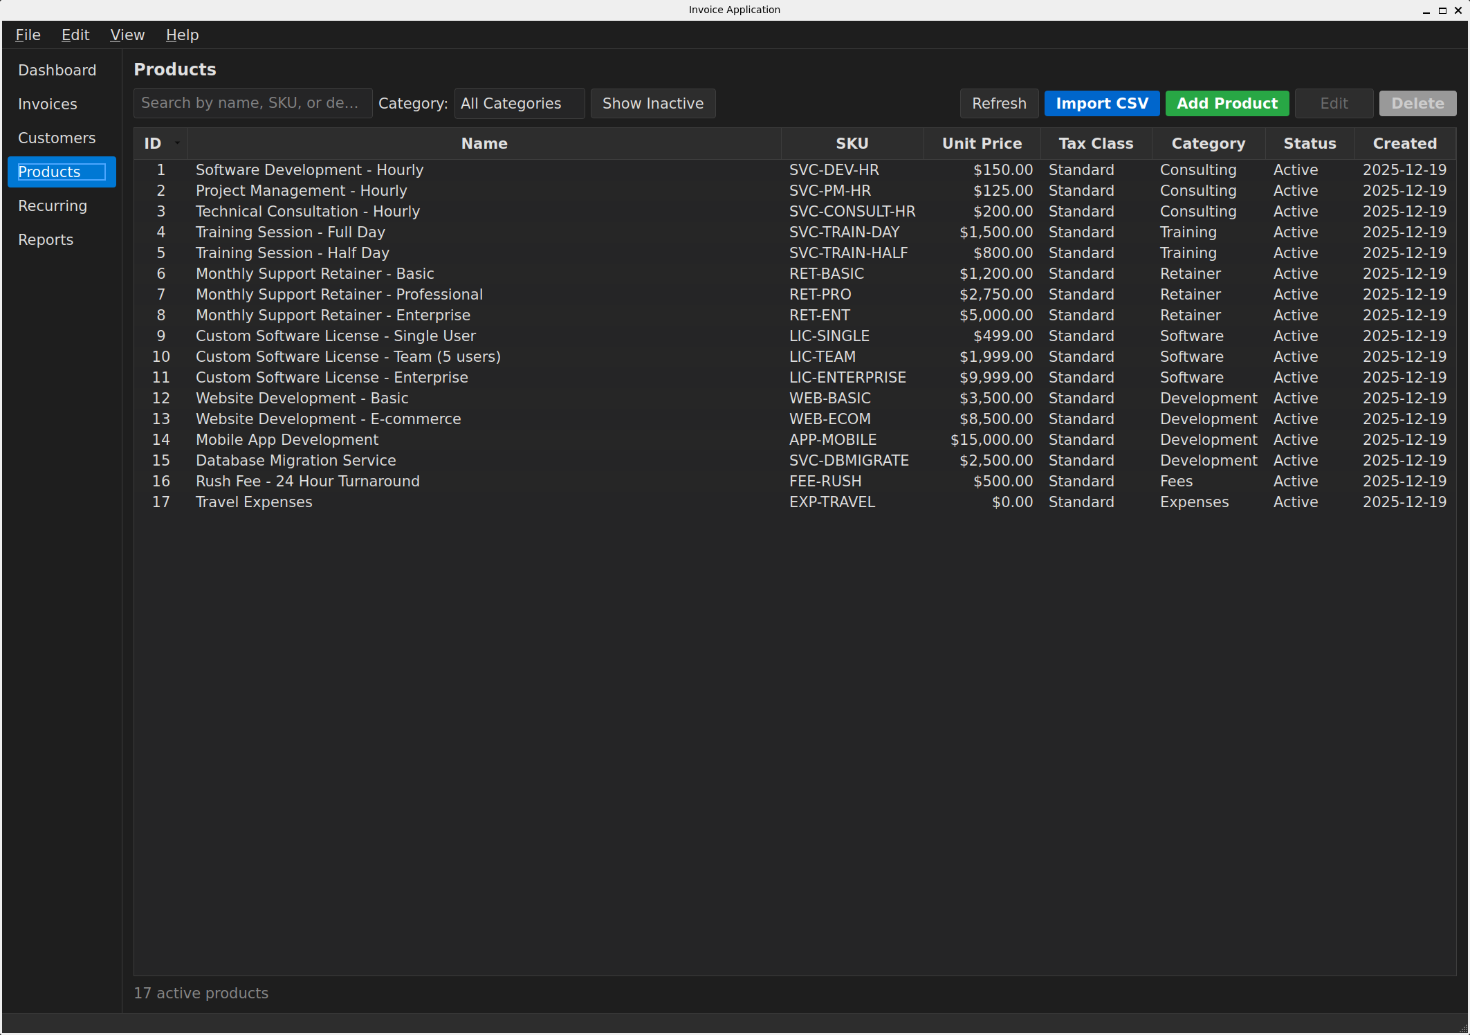Click the Name column header
Viewport: 1470px width, 1035px height.
click(x=484, y=143)
